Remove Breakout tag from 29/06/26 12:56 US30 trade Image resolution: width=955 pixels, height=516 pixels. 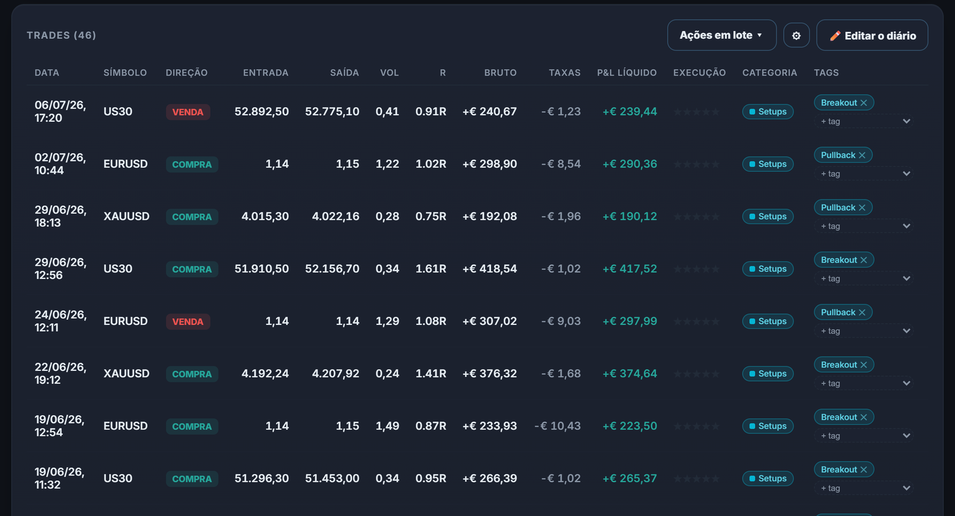pyautogui.click(x=864, y=260)
